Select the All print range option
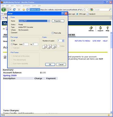Viewport: 113px width, 117px height. (x=12, y=41)
